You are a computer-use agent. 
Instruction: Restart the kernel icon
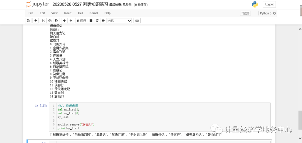(x=97, y=21)
